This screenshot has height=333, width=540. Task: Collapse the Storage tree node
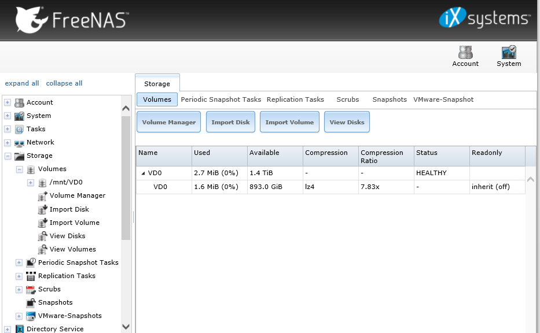[7, 156]
